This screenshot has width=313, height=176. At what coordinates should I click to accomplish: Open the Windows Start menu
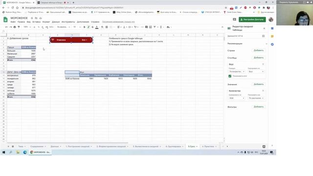pyautogui.click(x=3, y=152)
